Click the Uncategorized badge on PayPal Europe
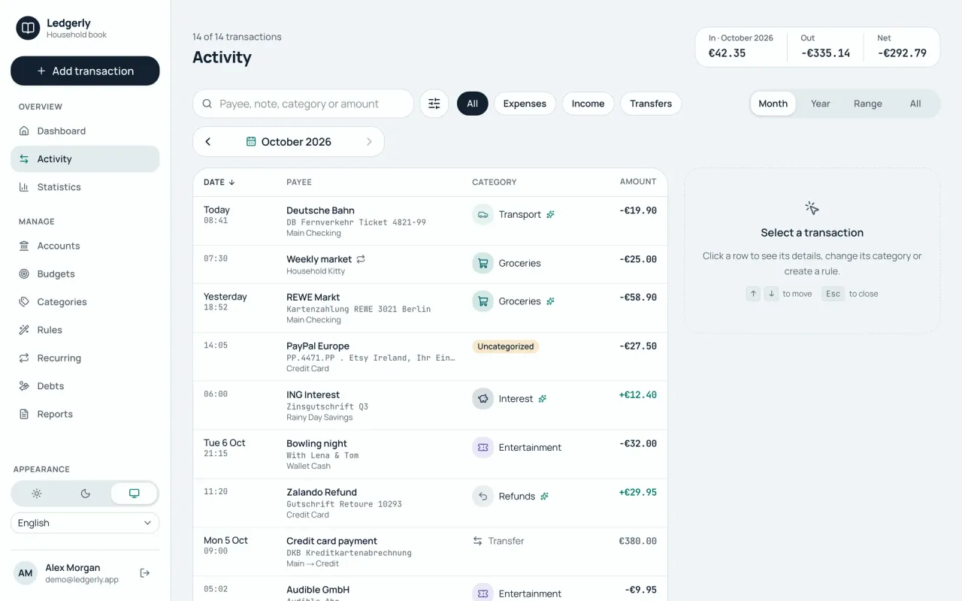 click(506, 346)
